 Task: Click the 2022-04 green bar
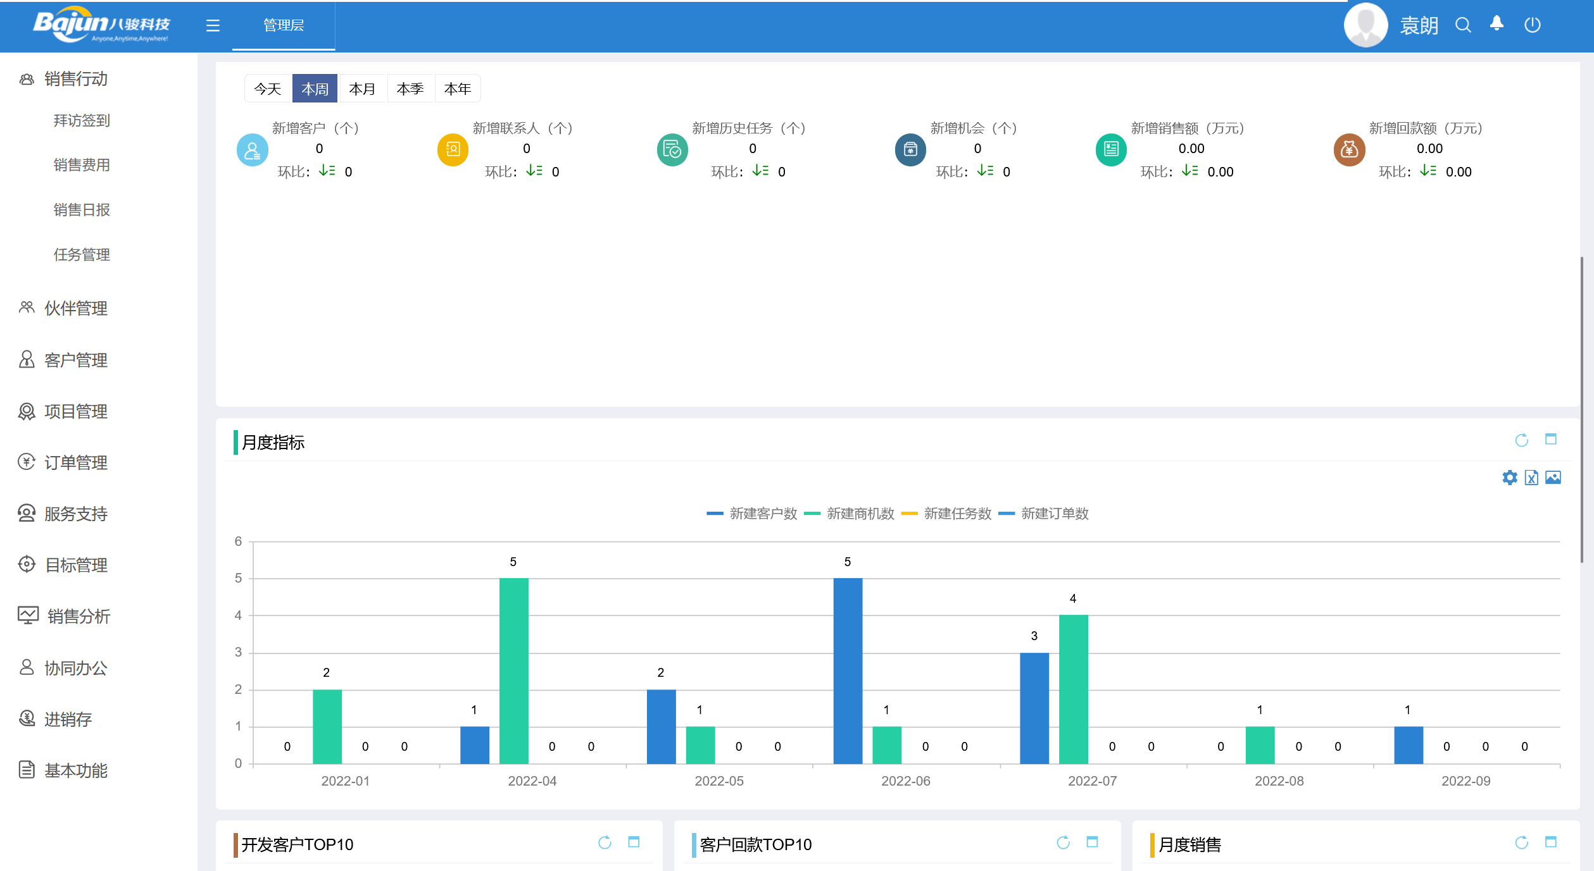pyautogui.click(x=513, y=670)
